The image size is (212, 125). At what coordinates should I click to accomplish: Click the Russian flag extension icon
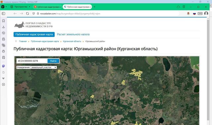194,14
